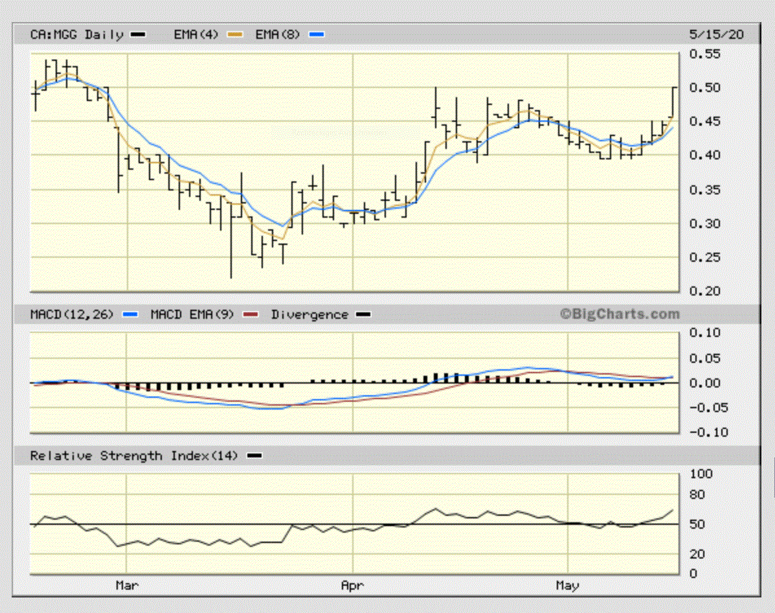Click the May label on the time axis
775x613 pixels.
(567, 586)
